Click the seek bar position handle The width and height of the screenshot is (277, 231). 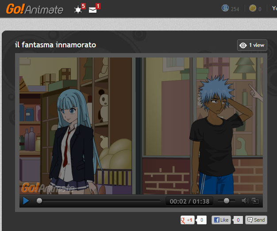pyautogui.click(x=39, y=201)
